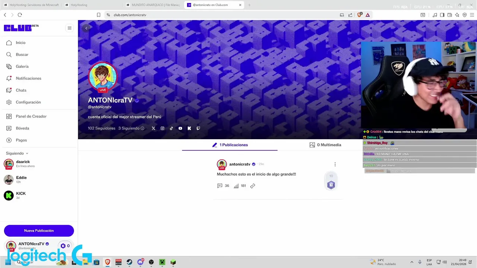The image size is (477, 268).
Task: Open Brave Wallet icon
Action: point(450,15)
